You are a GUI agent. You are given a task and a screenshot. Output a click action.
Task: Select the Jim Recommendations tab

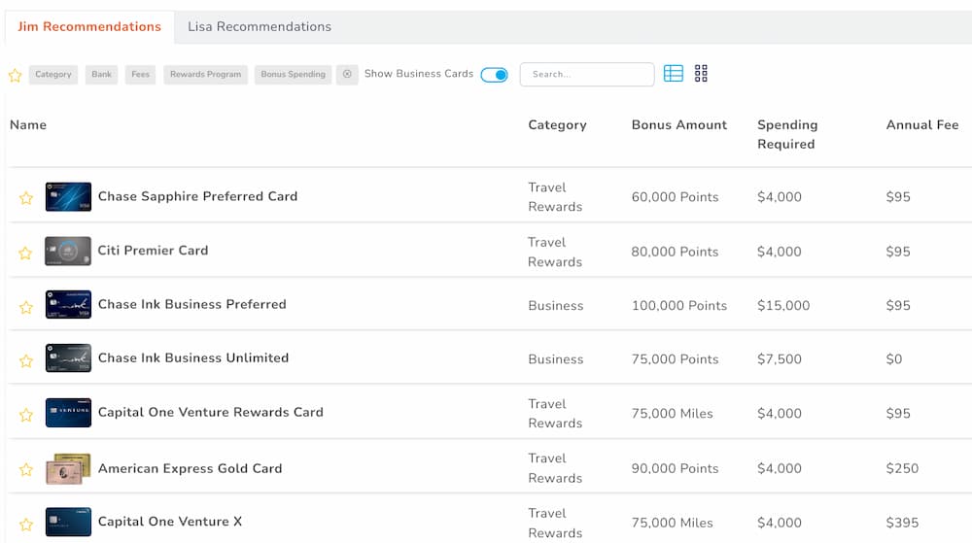(89, 26)
